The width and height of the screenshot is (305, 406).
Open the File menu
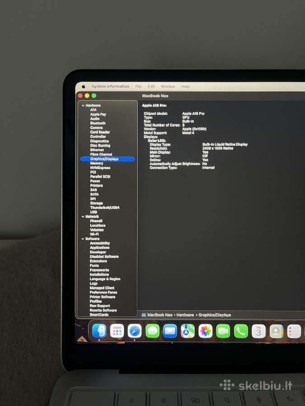139,87
